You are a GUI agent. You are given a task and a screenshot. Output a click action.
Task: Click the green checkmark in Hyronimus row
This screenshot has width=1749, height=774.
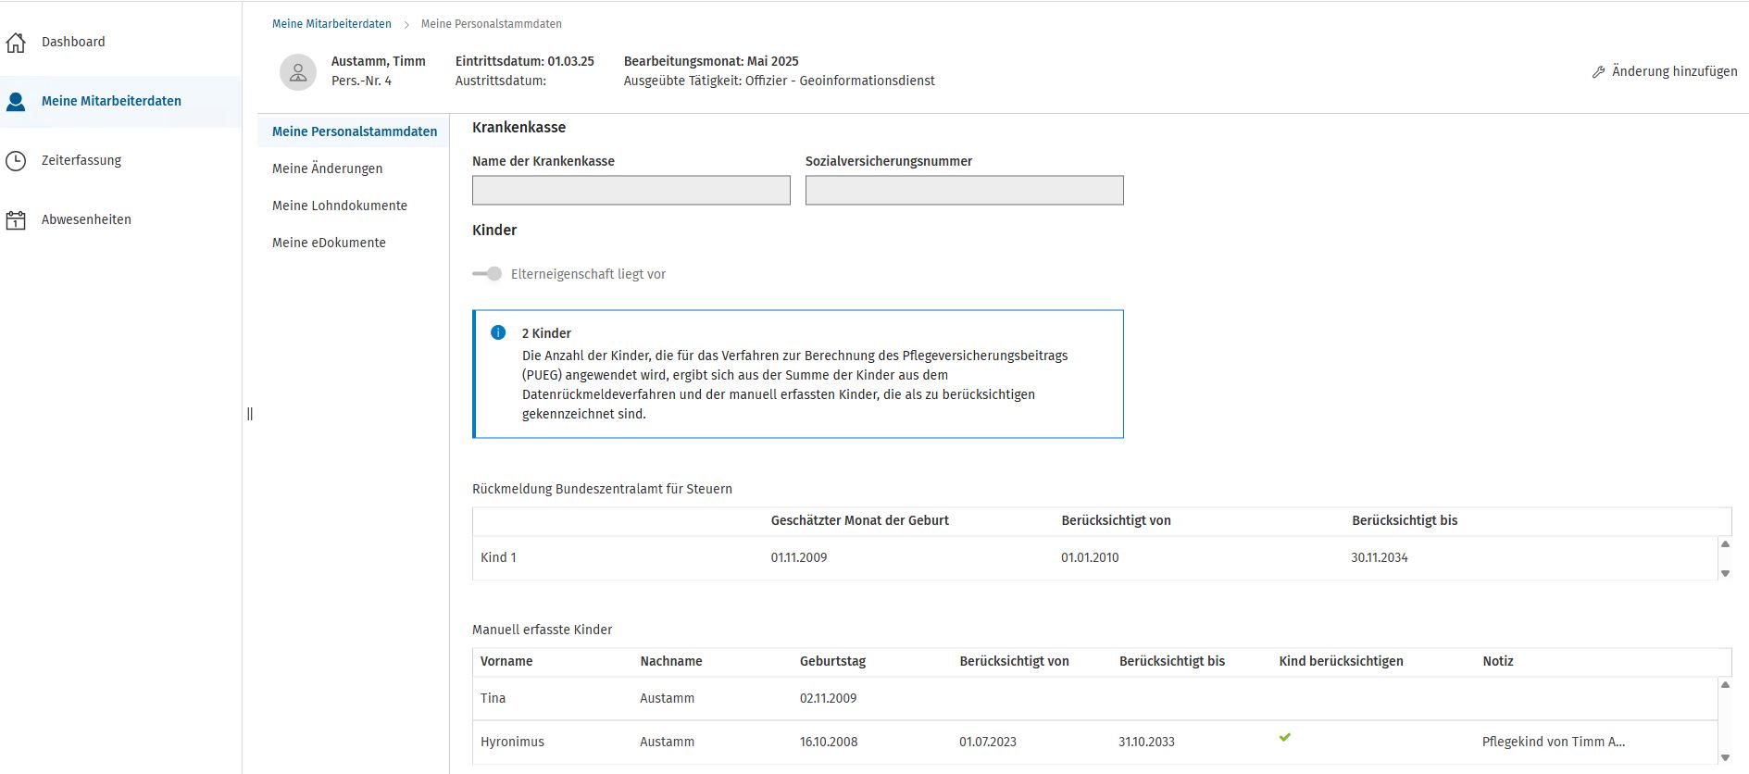[1285, 738]
